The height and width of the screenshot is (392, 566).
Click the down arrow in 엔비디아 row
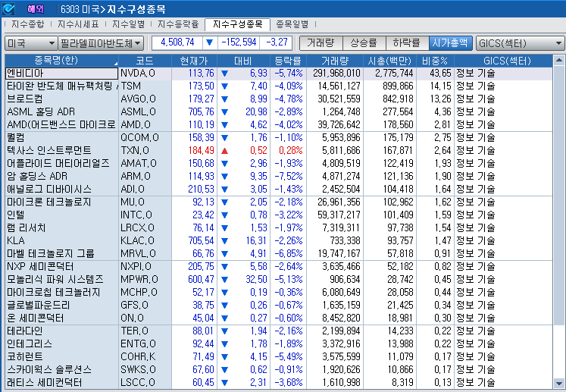point(224,74)
